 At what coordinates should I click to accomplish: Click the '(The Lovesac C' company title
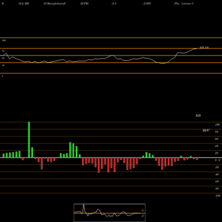(184, 4)
